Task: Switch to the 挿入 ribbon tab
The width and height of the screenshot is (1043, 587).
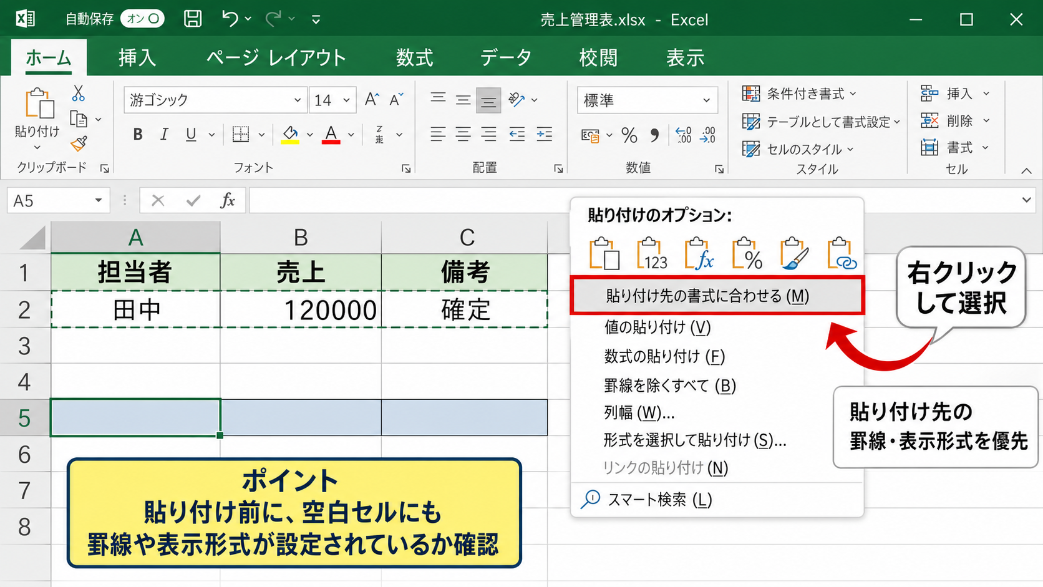Action: (137, 57)
